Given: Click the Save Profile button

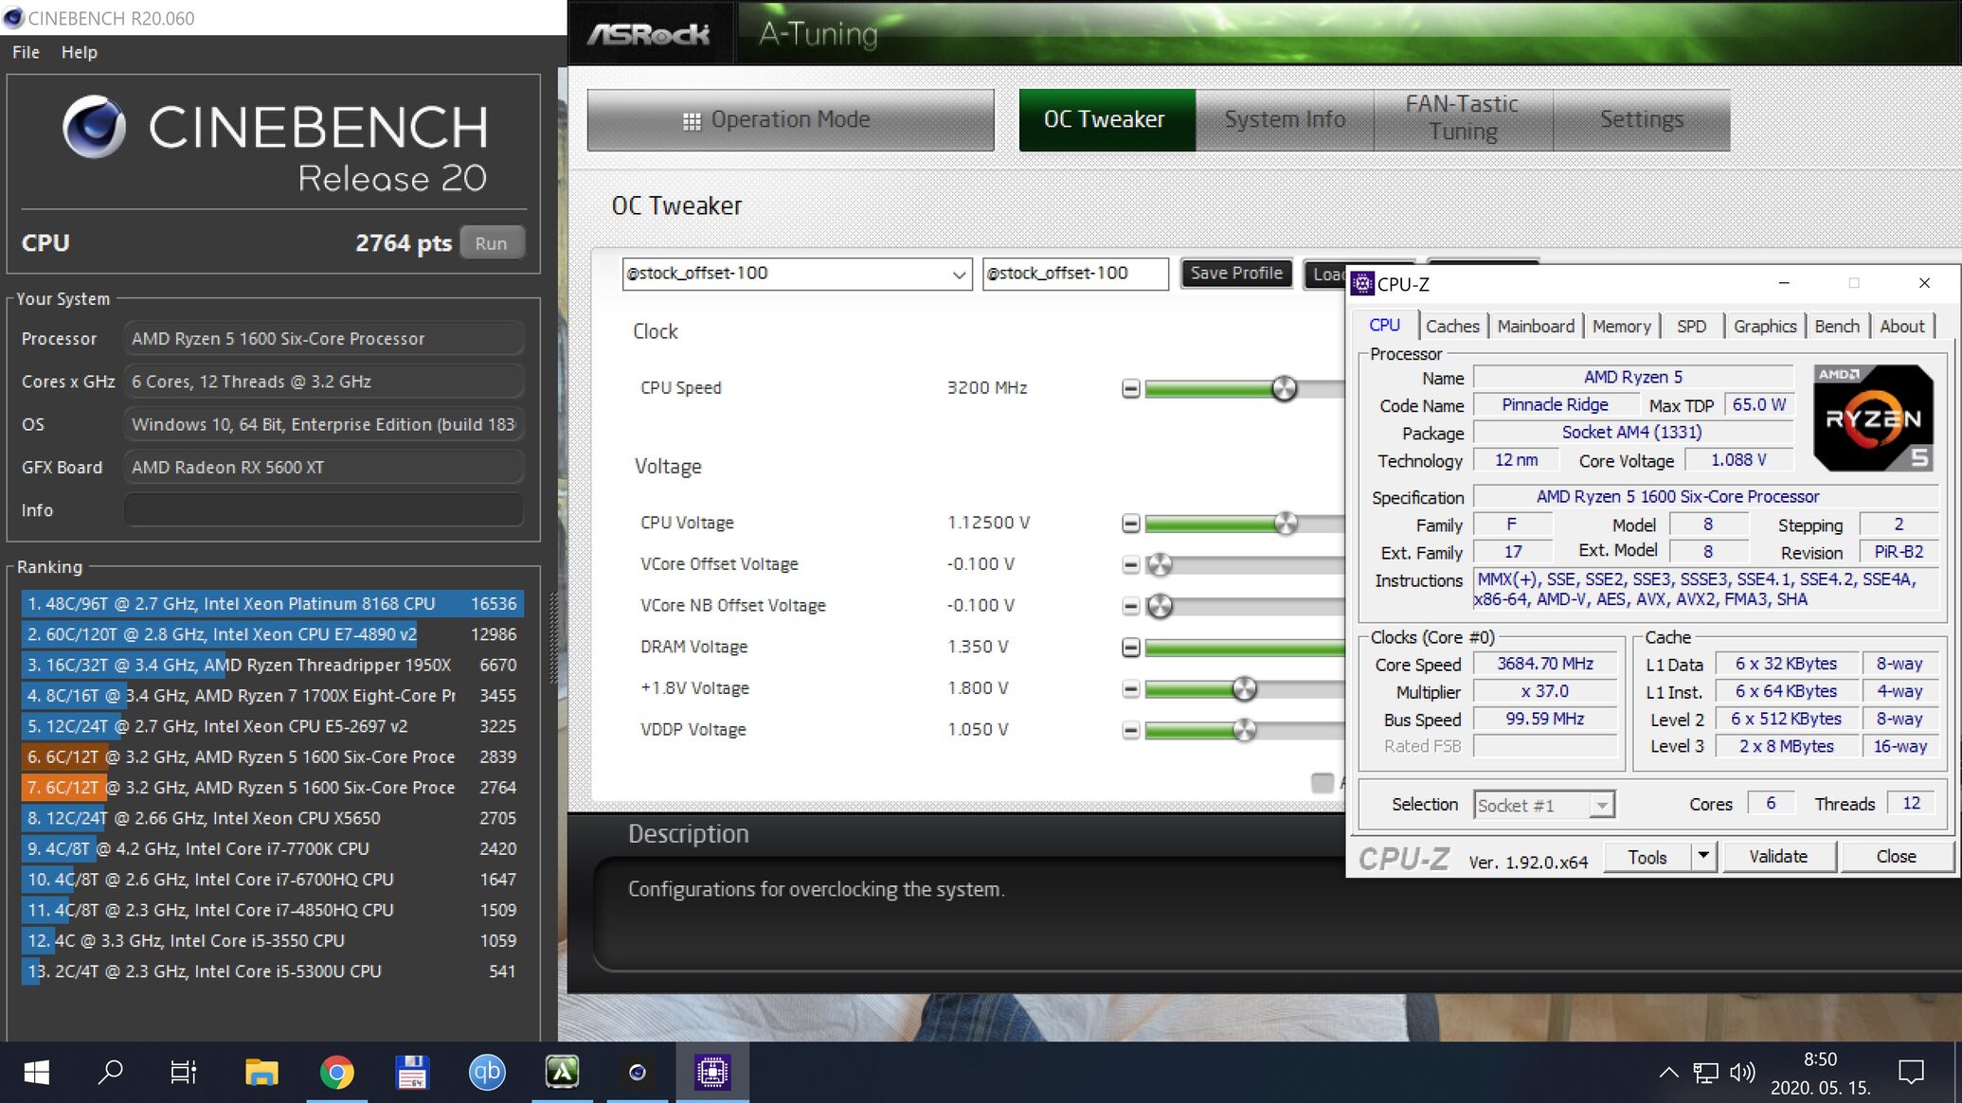Looking at the screenshot, I should [x=1236, y=274].
